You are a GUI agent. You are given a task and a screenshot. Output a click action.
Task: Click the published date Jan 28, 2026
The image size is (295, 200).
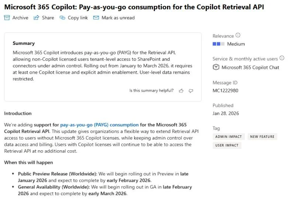click(x=226, y=113)
